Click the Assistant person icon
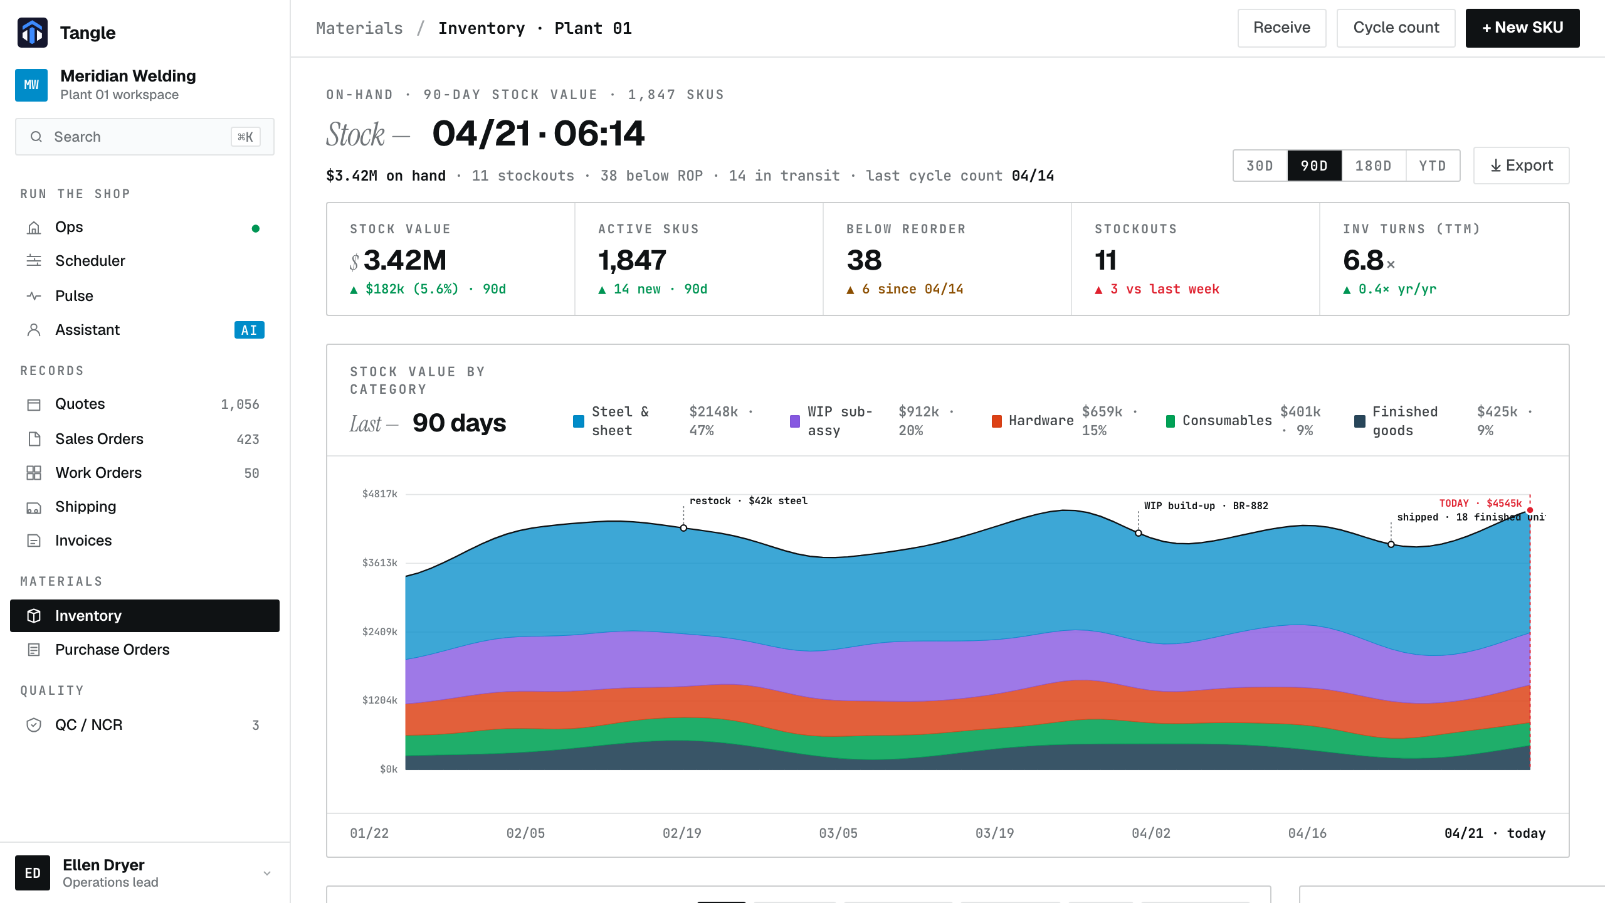 [x=34, y=330]
